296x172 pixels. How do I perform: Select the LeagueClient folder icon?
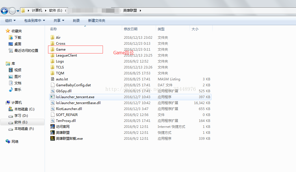pos(53,55)
